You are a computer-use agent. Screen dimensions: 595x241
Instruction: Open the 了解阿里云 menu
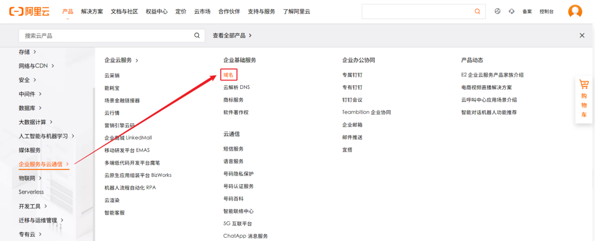296,12
